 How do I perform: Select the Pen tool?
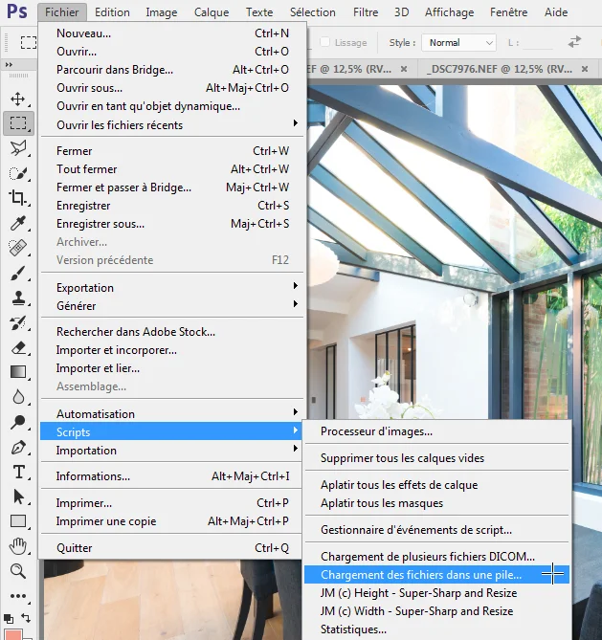point(18,448)
